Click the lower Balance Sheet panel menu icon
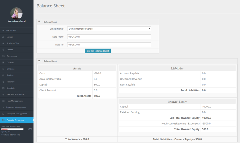This screenshot has height=143, width=240. (x=39, y=61)
